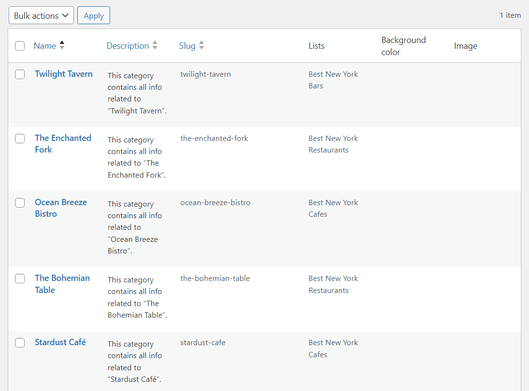
Task: Open the Bulk actions dropdown
Action: 41,15
